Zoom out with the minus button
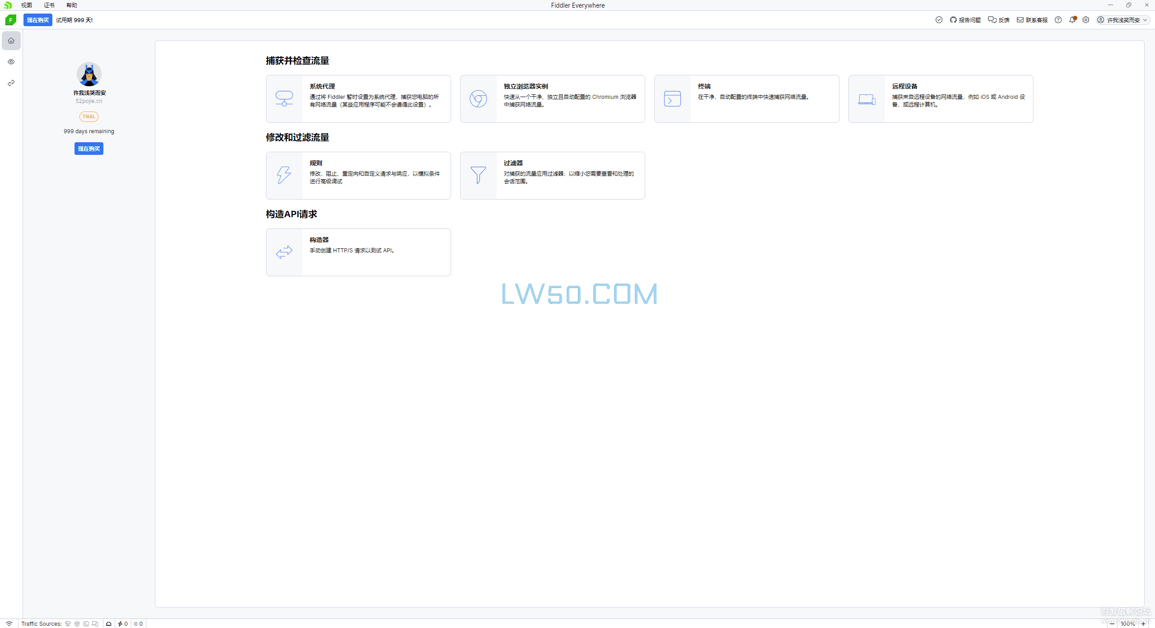Image resolution: width=1155 pixels, height=628 pixels. [x=1112, y=623]
